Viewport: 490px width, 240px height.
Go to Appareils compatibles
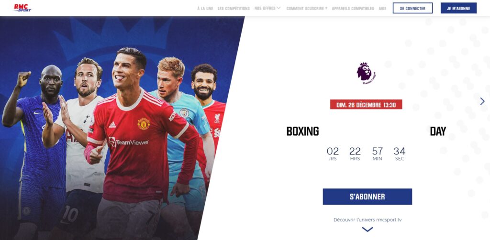(353, 9)
